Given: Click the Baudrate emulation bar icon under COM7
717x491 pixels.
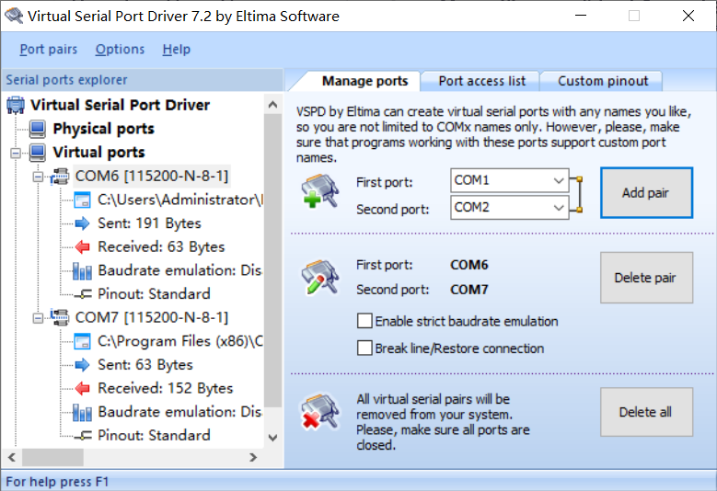Looking at the screenshot, I should point(82,412).
